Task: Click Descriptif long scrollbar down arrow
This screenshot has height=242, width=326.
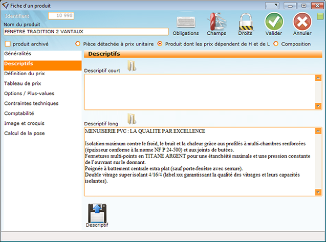Action: pos(318,192)
